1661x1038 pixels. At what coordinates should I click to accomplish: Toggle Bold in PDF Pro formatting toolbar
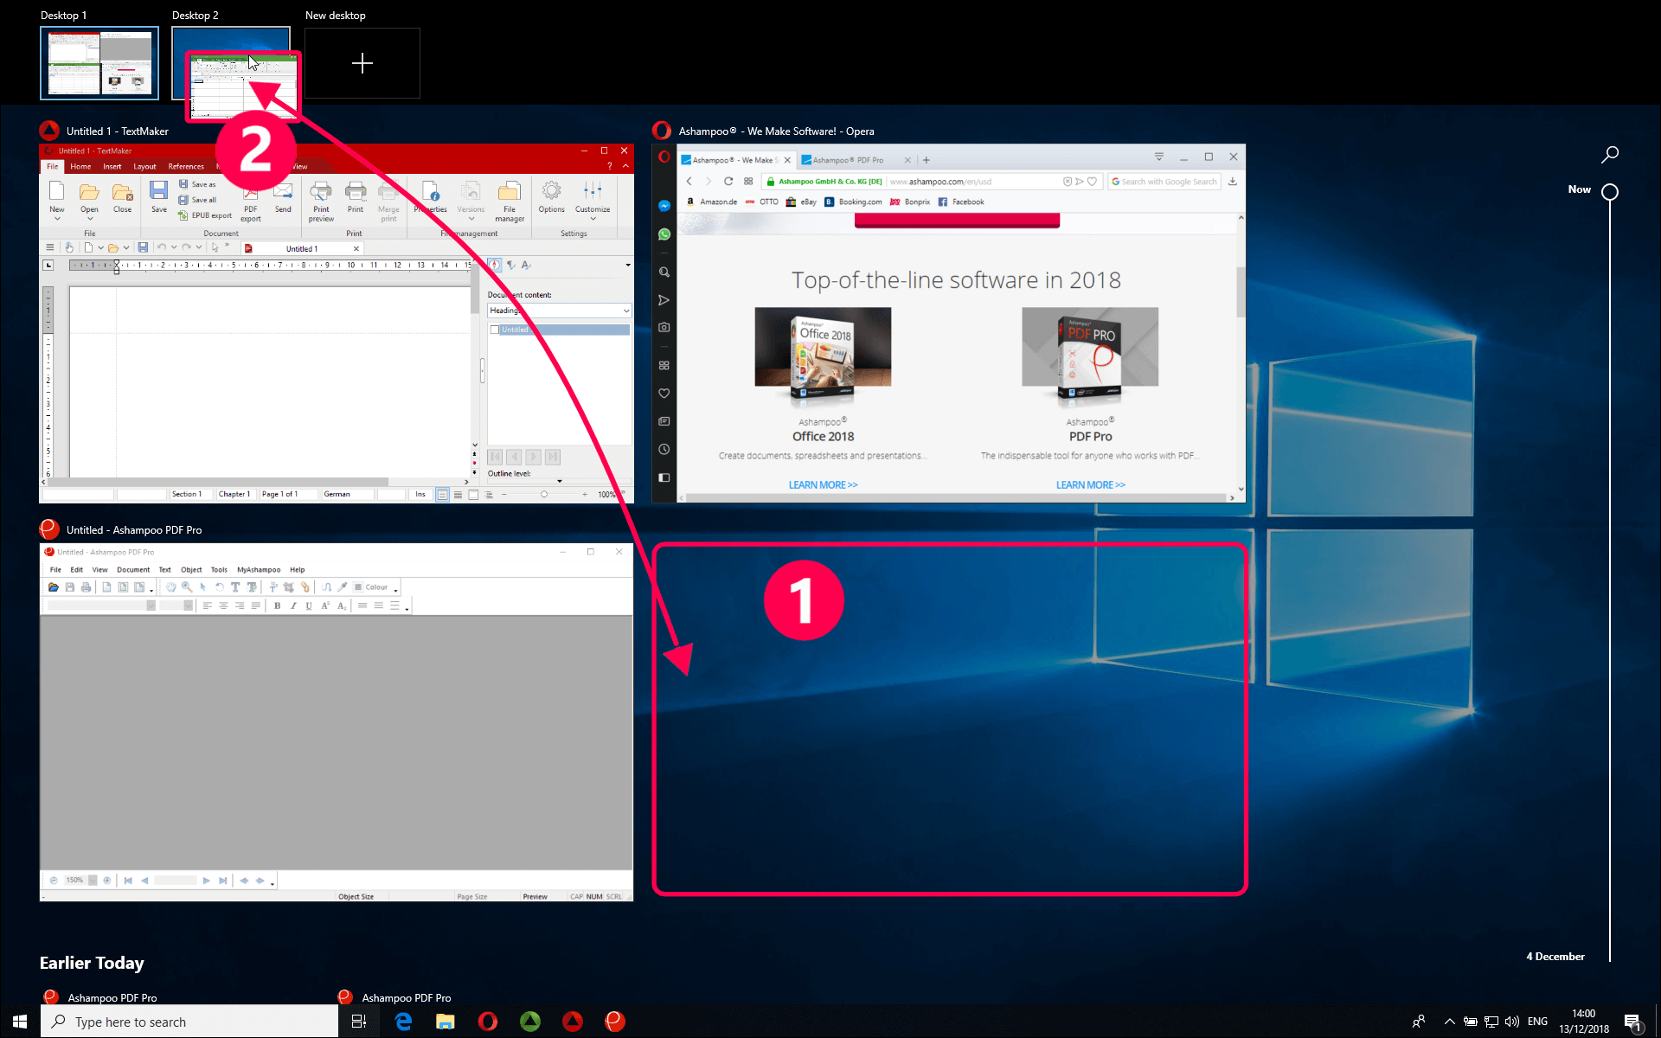pyautogui.click(x=277, y=605)
